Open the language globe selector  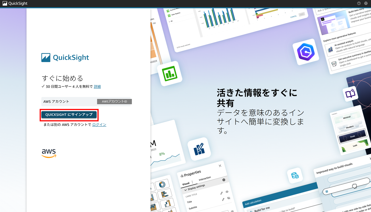[x=366, y=4]
